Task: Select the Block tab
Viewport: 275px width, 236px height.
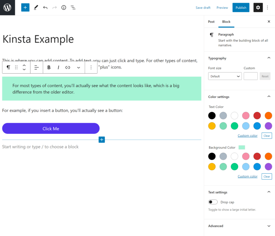Action: point(226,22)
